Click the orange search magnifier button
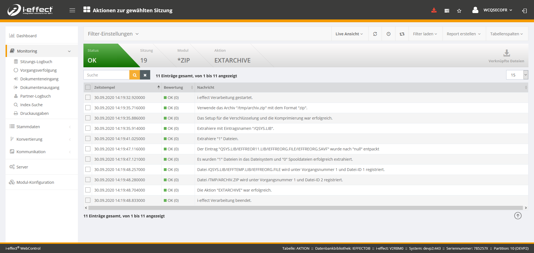 tap(135, 75)
